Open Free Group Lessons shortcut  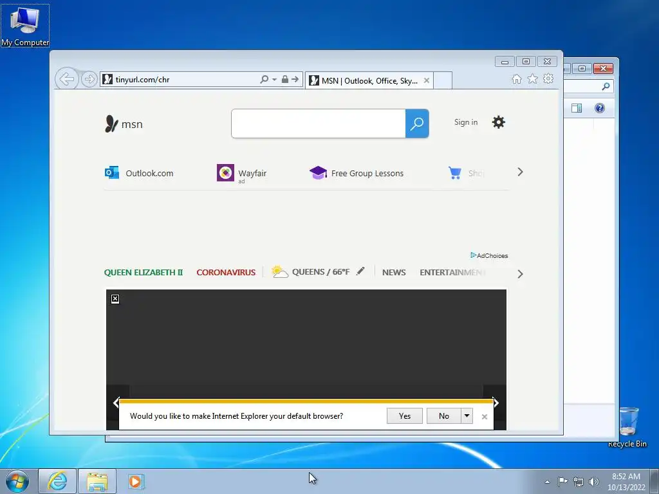(357, 173)
